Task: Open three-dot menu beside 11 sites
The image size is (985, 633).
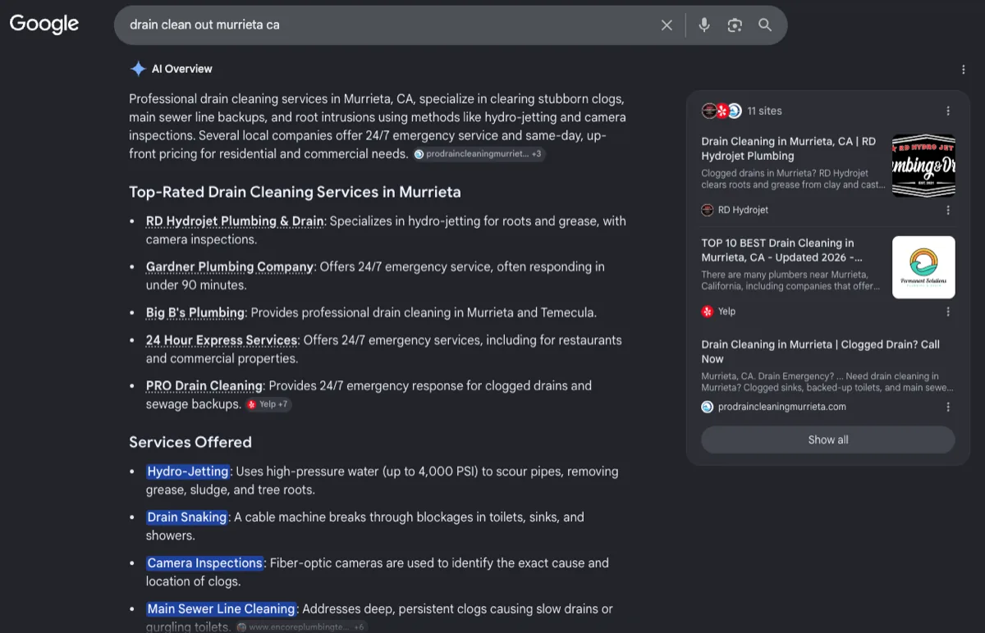Action: coord(948,111)
